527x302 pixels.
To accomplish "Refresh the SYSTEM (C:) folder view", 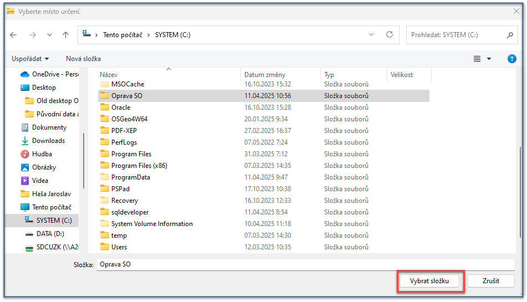I will coord(390,34).
